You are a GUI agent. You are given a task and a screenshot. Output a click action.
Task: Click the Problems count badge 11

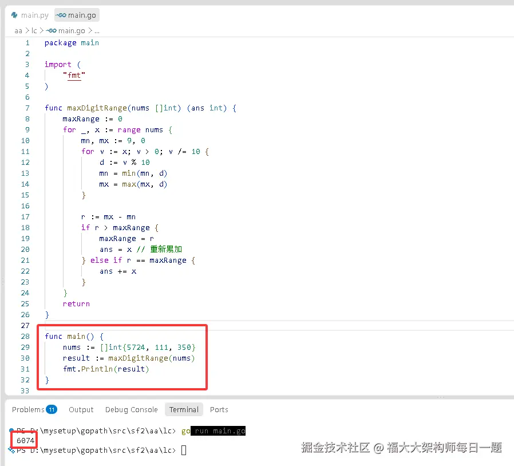coord(52,409)
